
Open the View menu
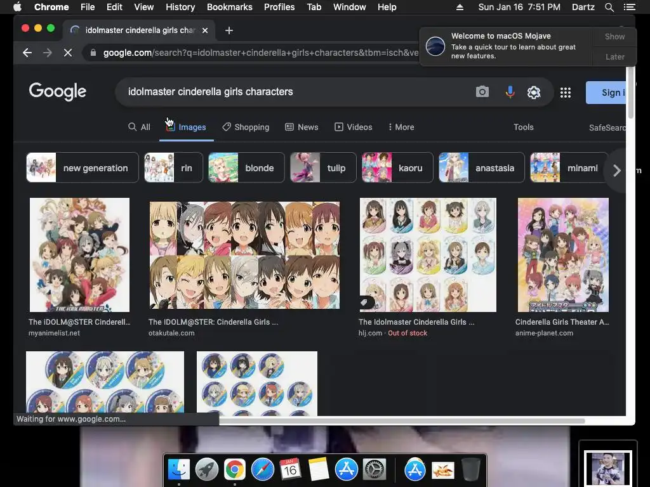[144, 7]
